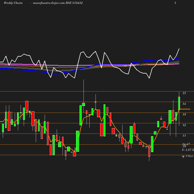Click the "BSE 513452" stock code
Screen dimensions: 194x194
pos(74,3)
